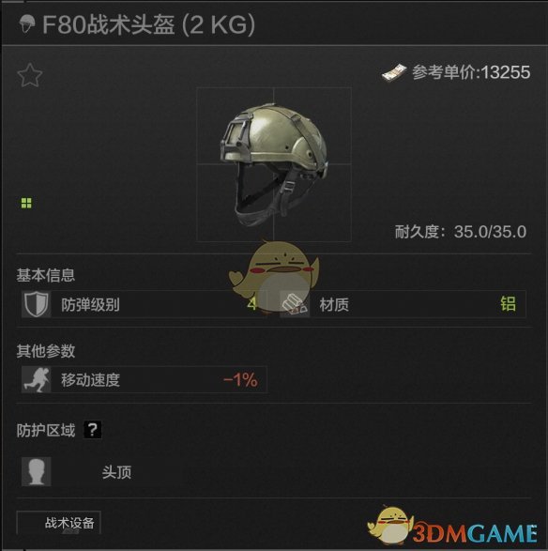
Task: Select the 防弹级别 row
Action: (144, 304)
